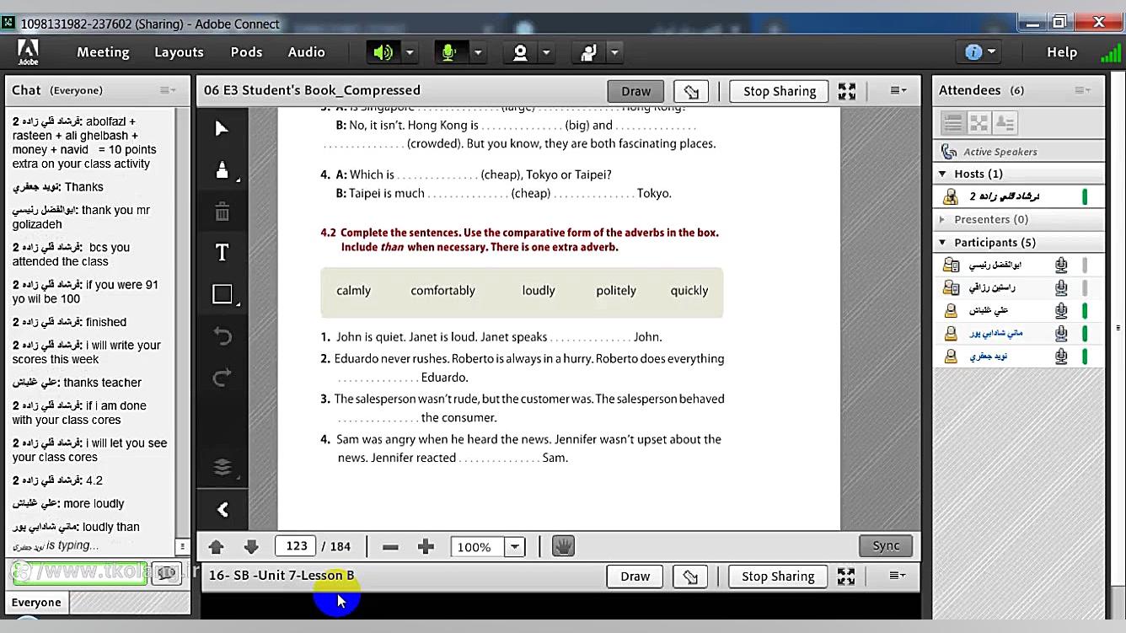Click the send message icon in chat
Screen dimensions: 1126x633
(x=166, y=572)
